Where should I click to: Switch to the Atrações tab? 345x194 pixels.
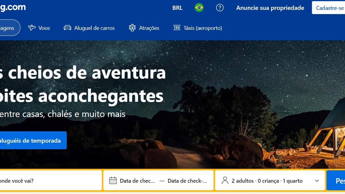point(144,28)
